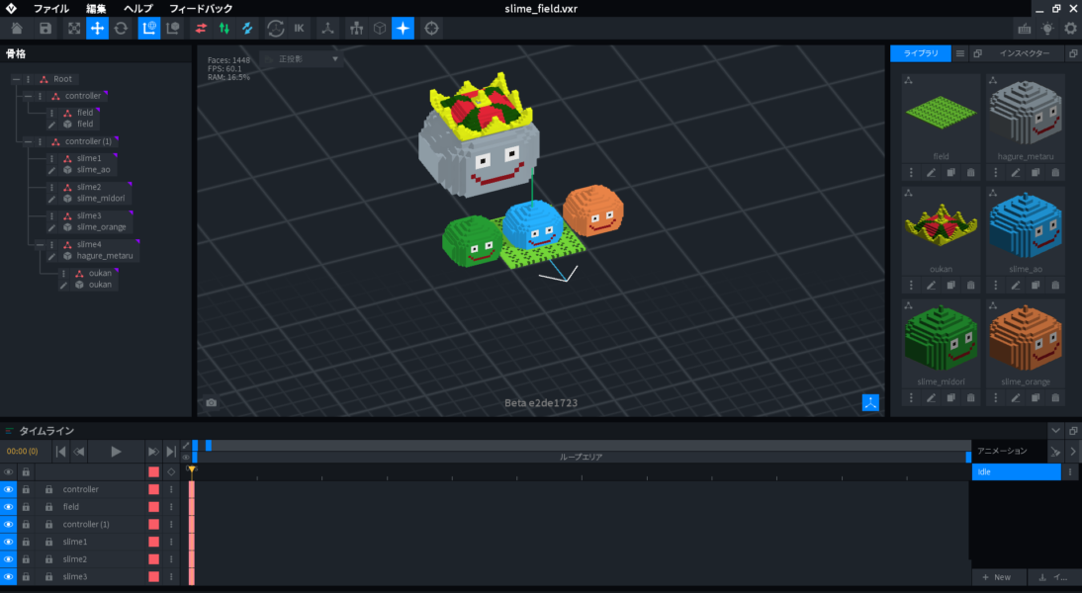This screenshot has width=1082, height=593.
Task: Toggle visibility of the field timeline track
Action: [8, 507]
